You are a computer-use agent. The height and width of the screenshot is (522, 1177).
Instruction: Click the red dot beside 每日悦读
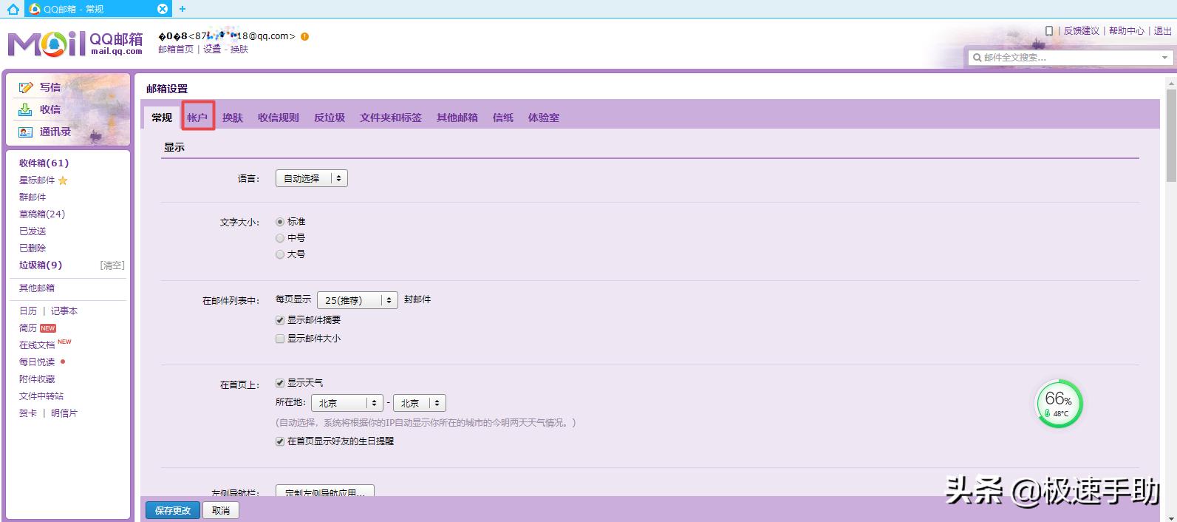pos(63,362)
